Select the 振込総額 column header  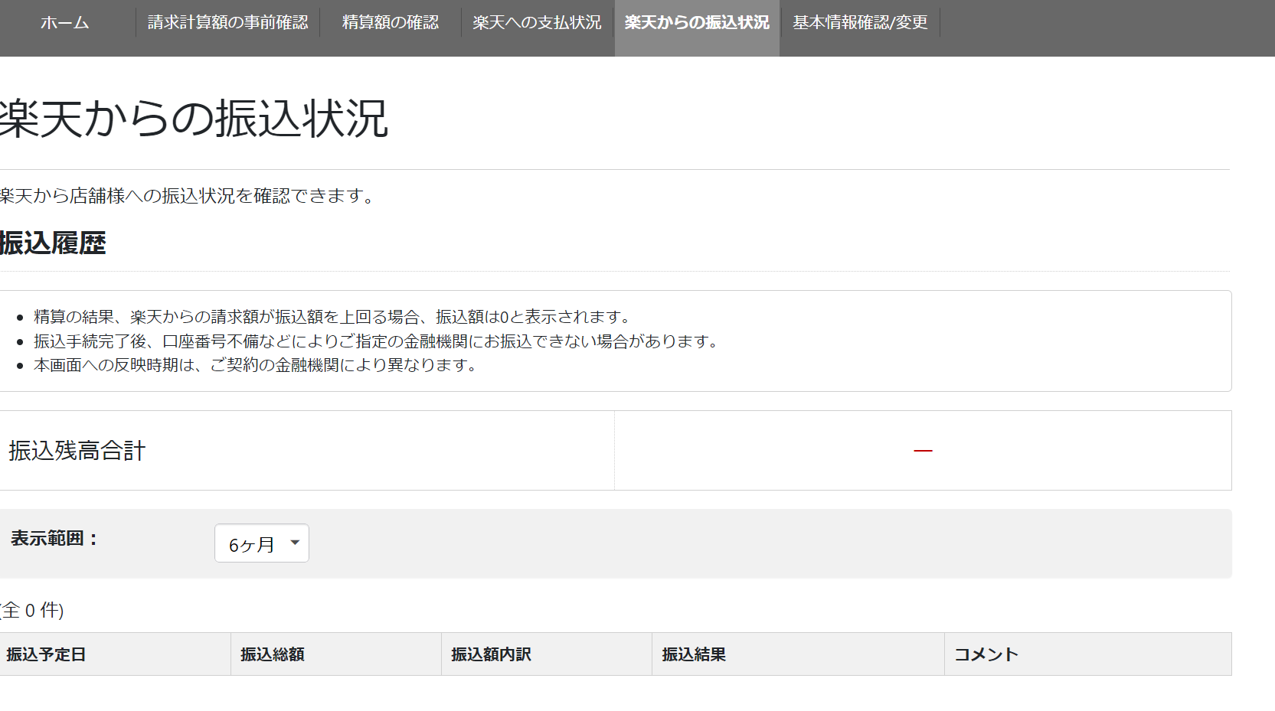click(272, 654)
